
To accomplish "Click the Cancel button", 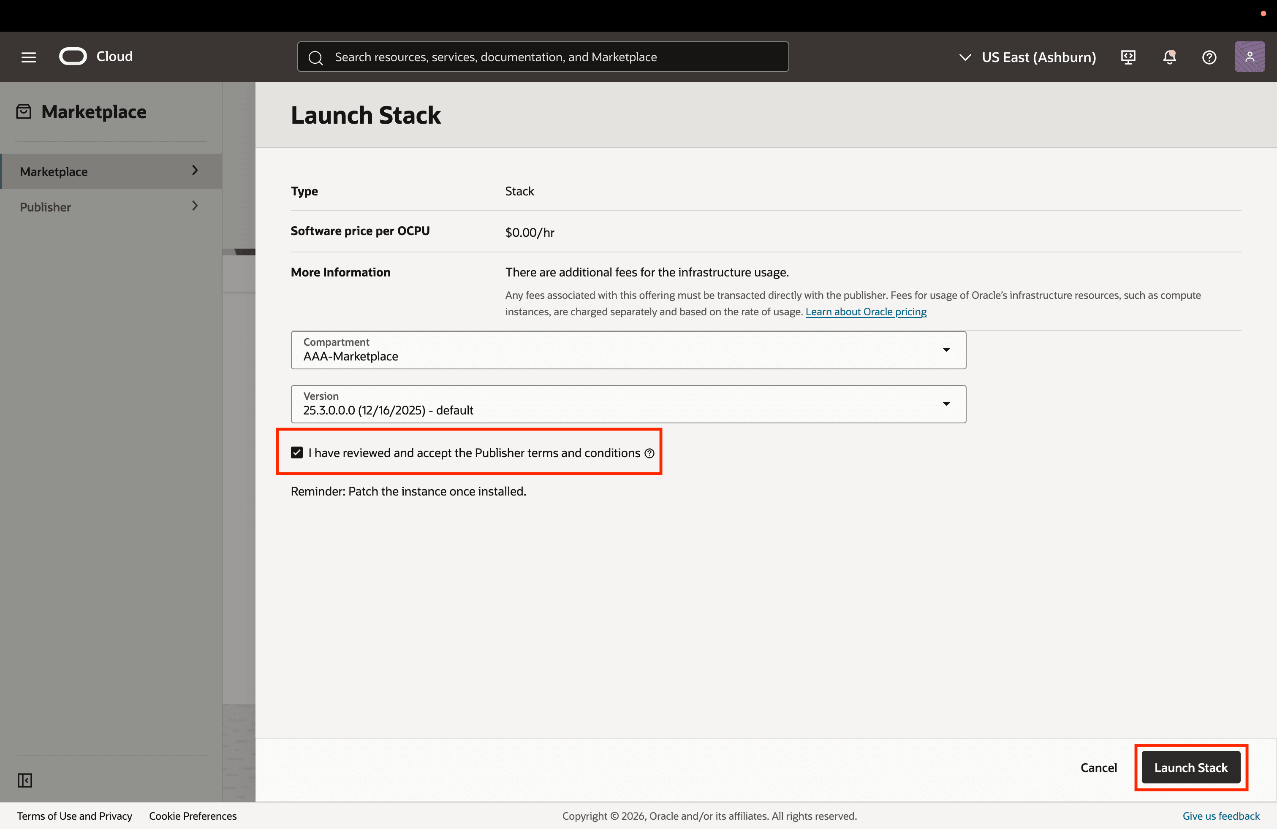I will click(1098, 767).
